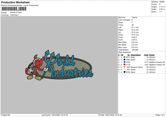Click 'Madeira Classic 40' in stop 3 row
166x117 pixels.
tap(157, 62)
